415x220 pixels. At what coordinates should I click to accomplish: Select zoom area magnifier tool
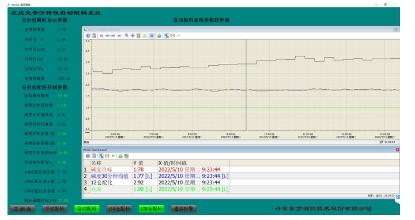[126, 36]
